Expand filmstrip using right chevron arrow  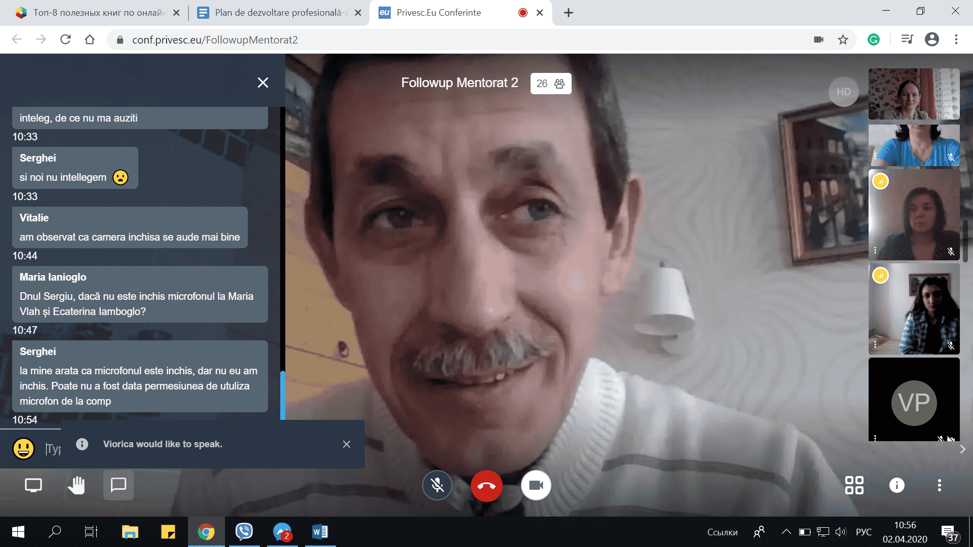962,449
